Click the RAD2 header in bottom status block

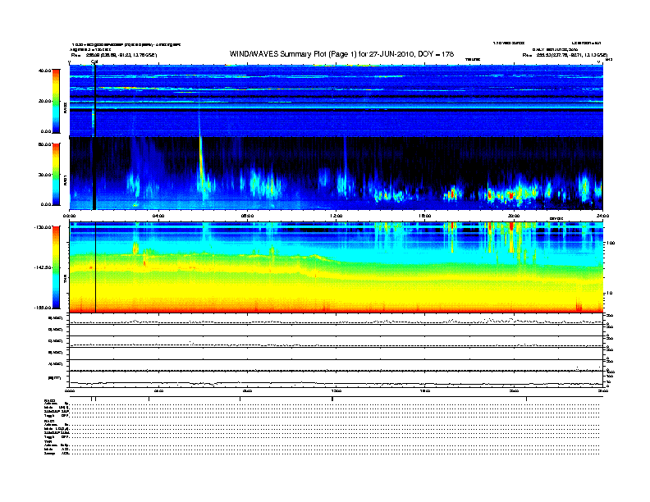(x=50, y=400)
